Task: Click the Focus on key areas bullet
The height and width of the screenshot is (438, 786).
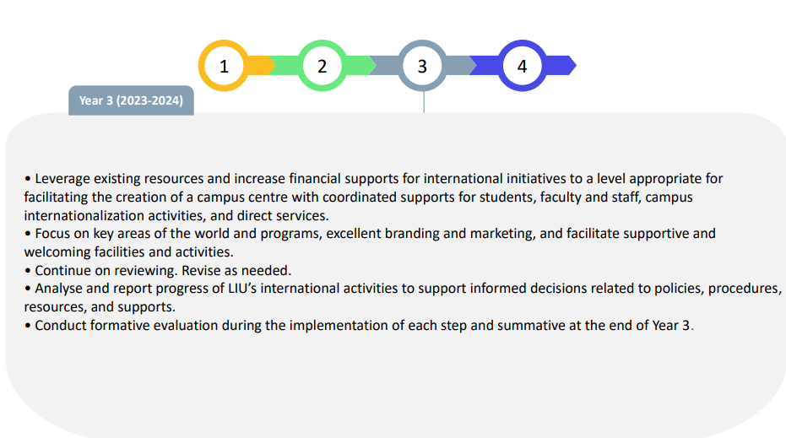Action: click(370, 242)
